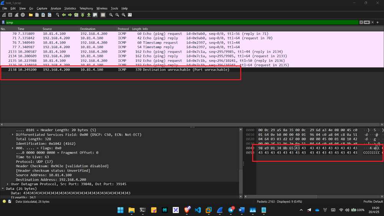Open Visual Studio Code from taskbar
Screen dimensions: 384x216
(198, 210)
